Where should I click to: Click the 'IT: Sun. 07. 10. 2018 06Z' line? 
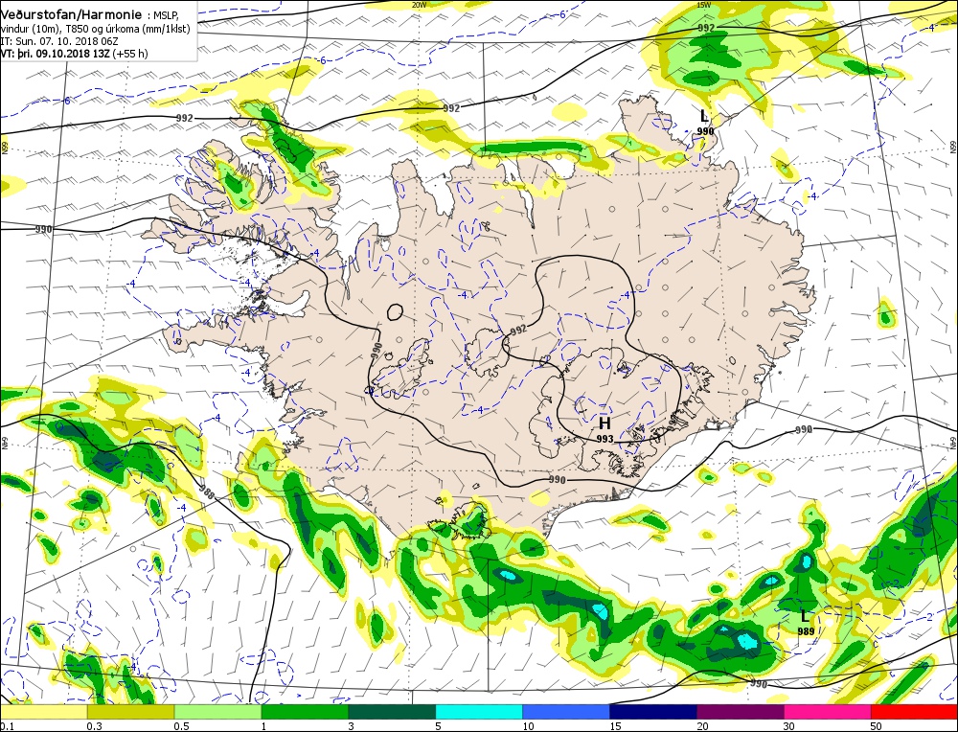[59, 41]
